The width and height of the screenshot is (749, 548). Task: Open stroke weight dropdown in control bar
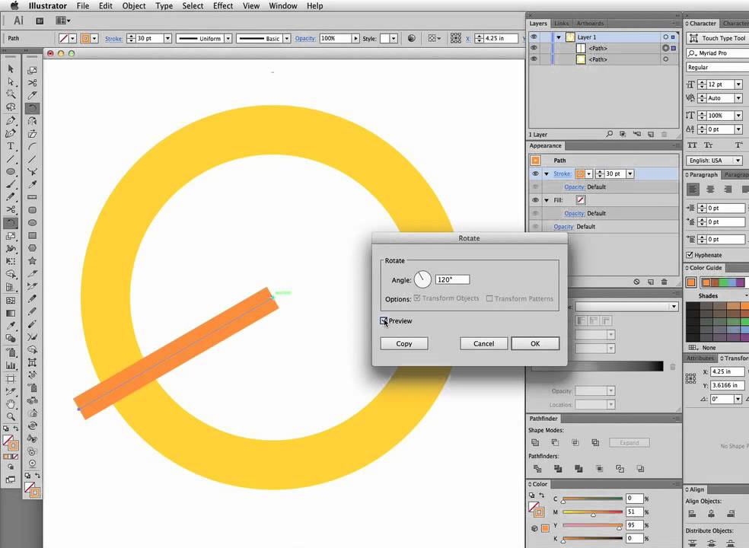(167, 38)
